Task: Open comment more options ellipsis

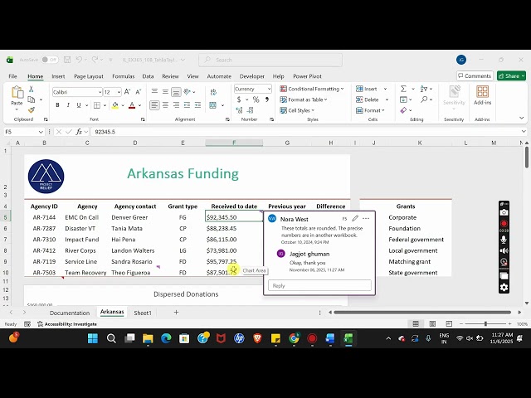Action: click(x=366, y=218)
